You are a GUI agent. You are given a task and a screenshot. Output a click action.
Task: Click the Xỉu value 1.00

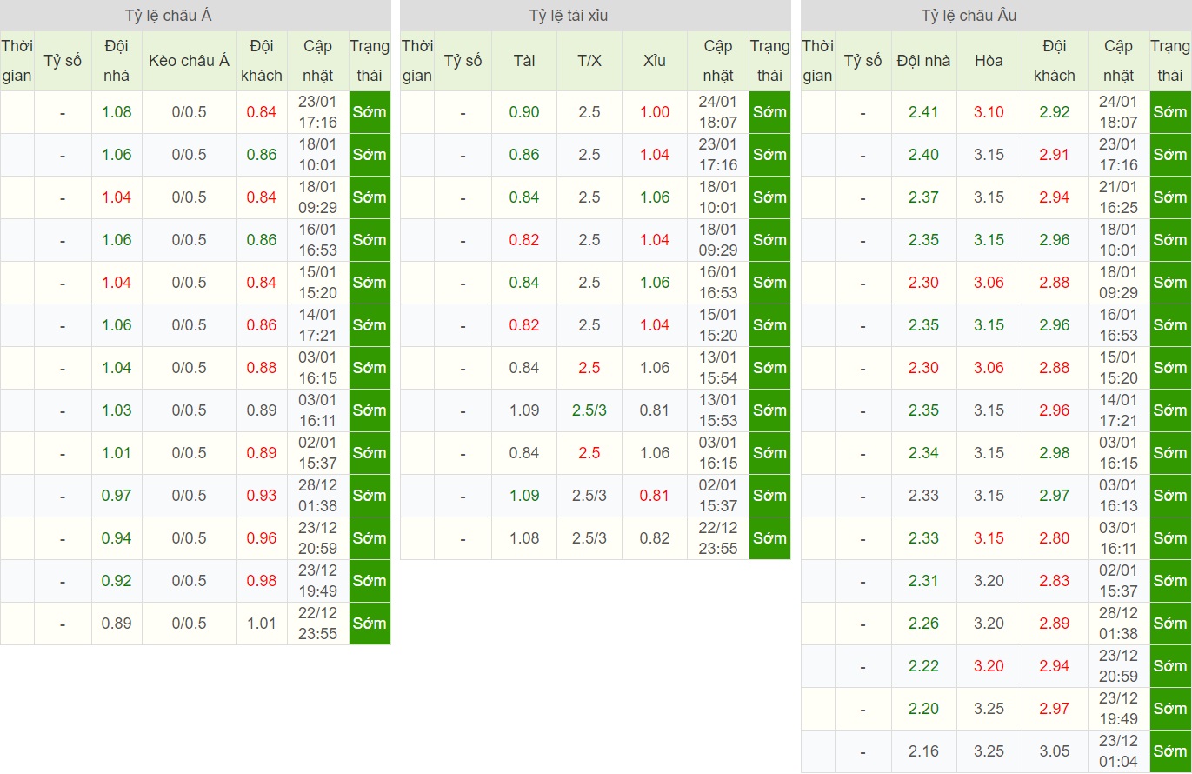pyautogui.click(x=655, y=112)
